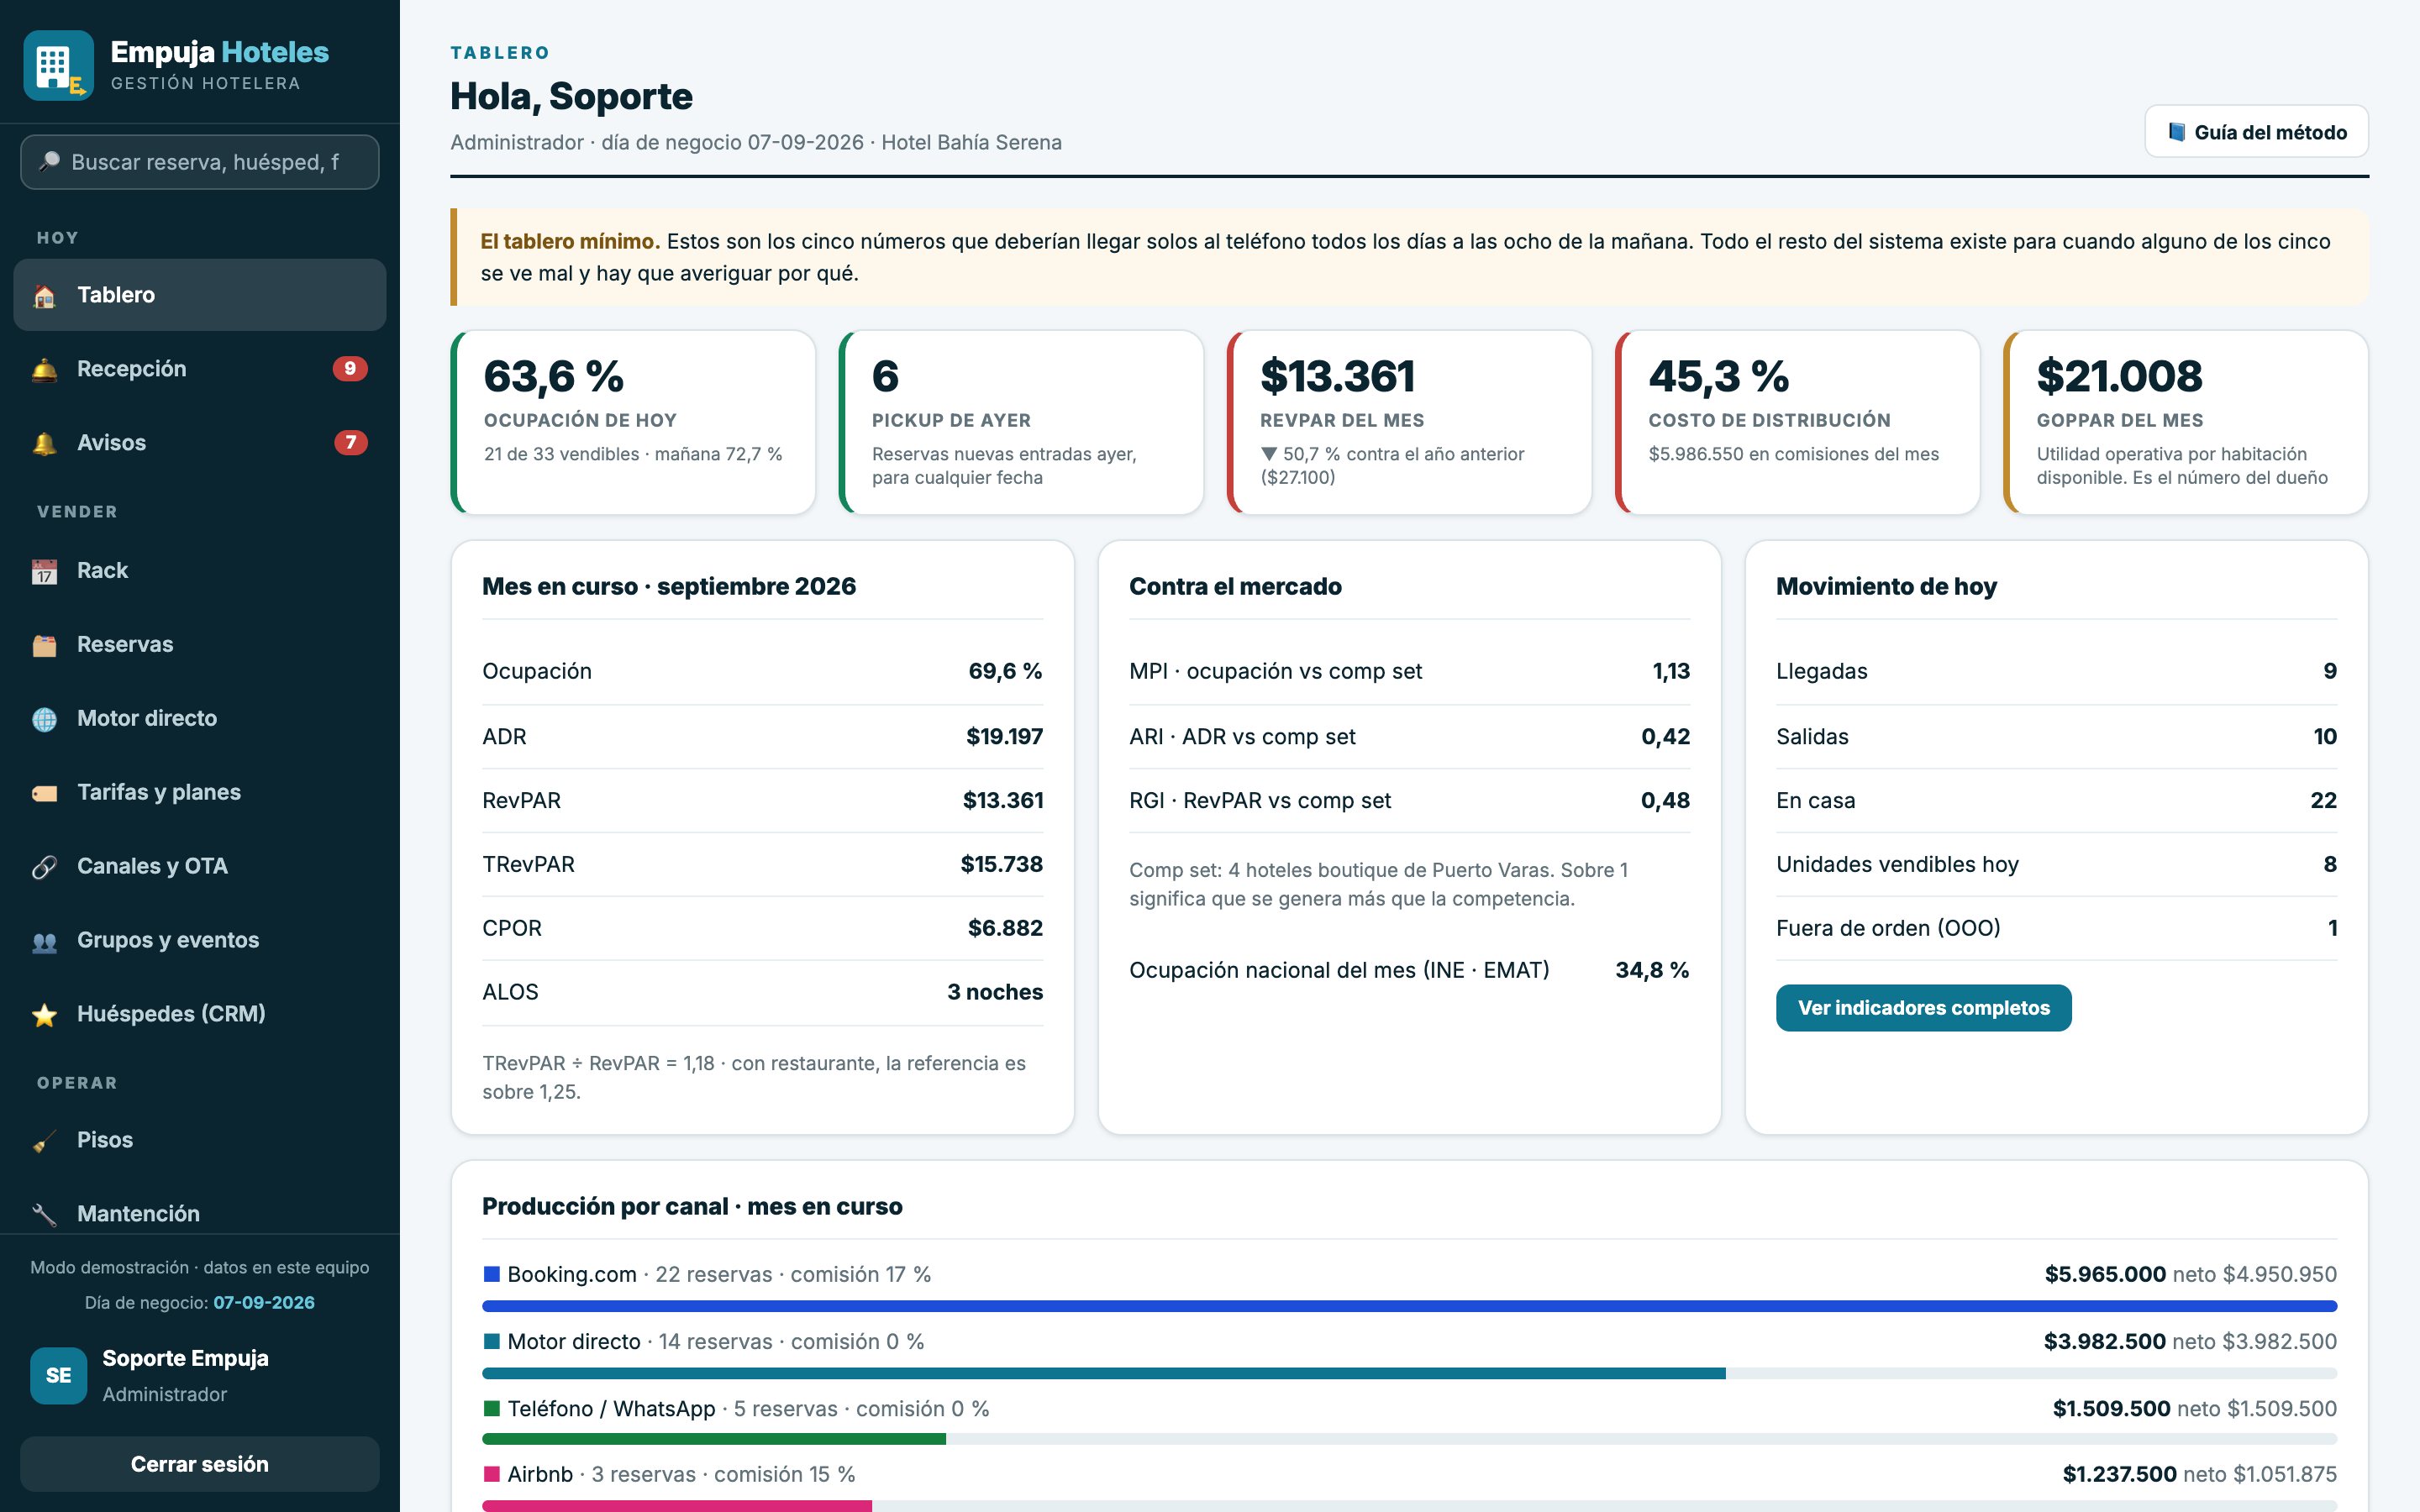The width and height of the screenshot is (2420, 1512).
Task: Select Huéspedes (CRM) in the sidebar
Action: point(200,1014)
